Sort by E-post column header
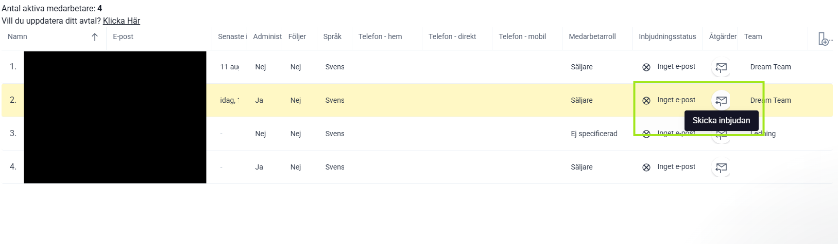 (x=123, y=36)
